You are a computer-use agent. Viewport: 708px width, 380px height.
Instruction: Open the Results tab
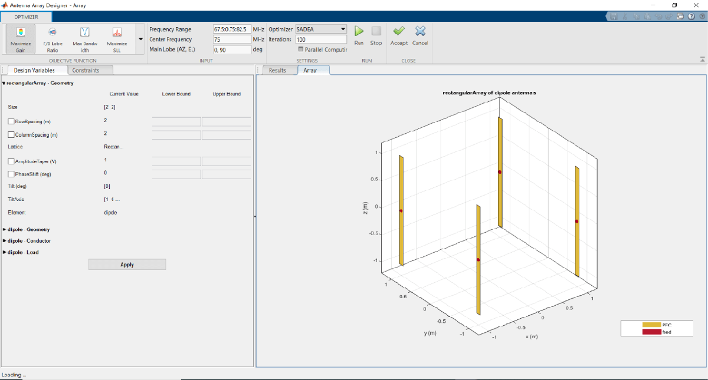277,70
